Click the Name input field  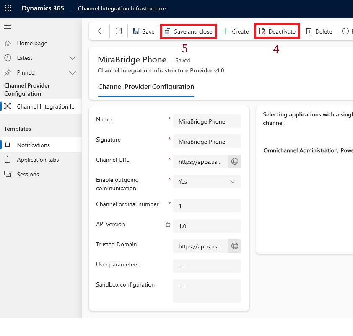[x=207, y=121]
